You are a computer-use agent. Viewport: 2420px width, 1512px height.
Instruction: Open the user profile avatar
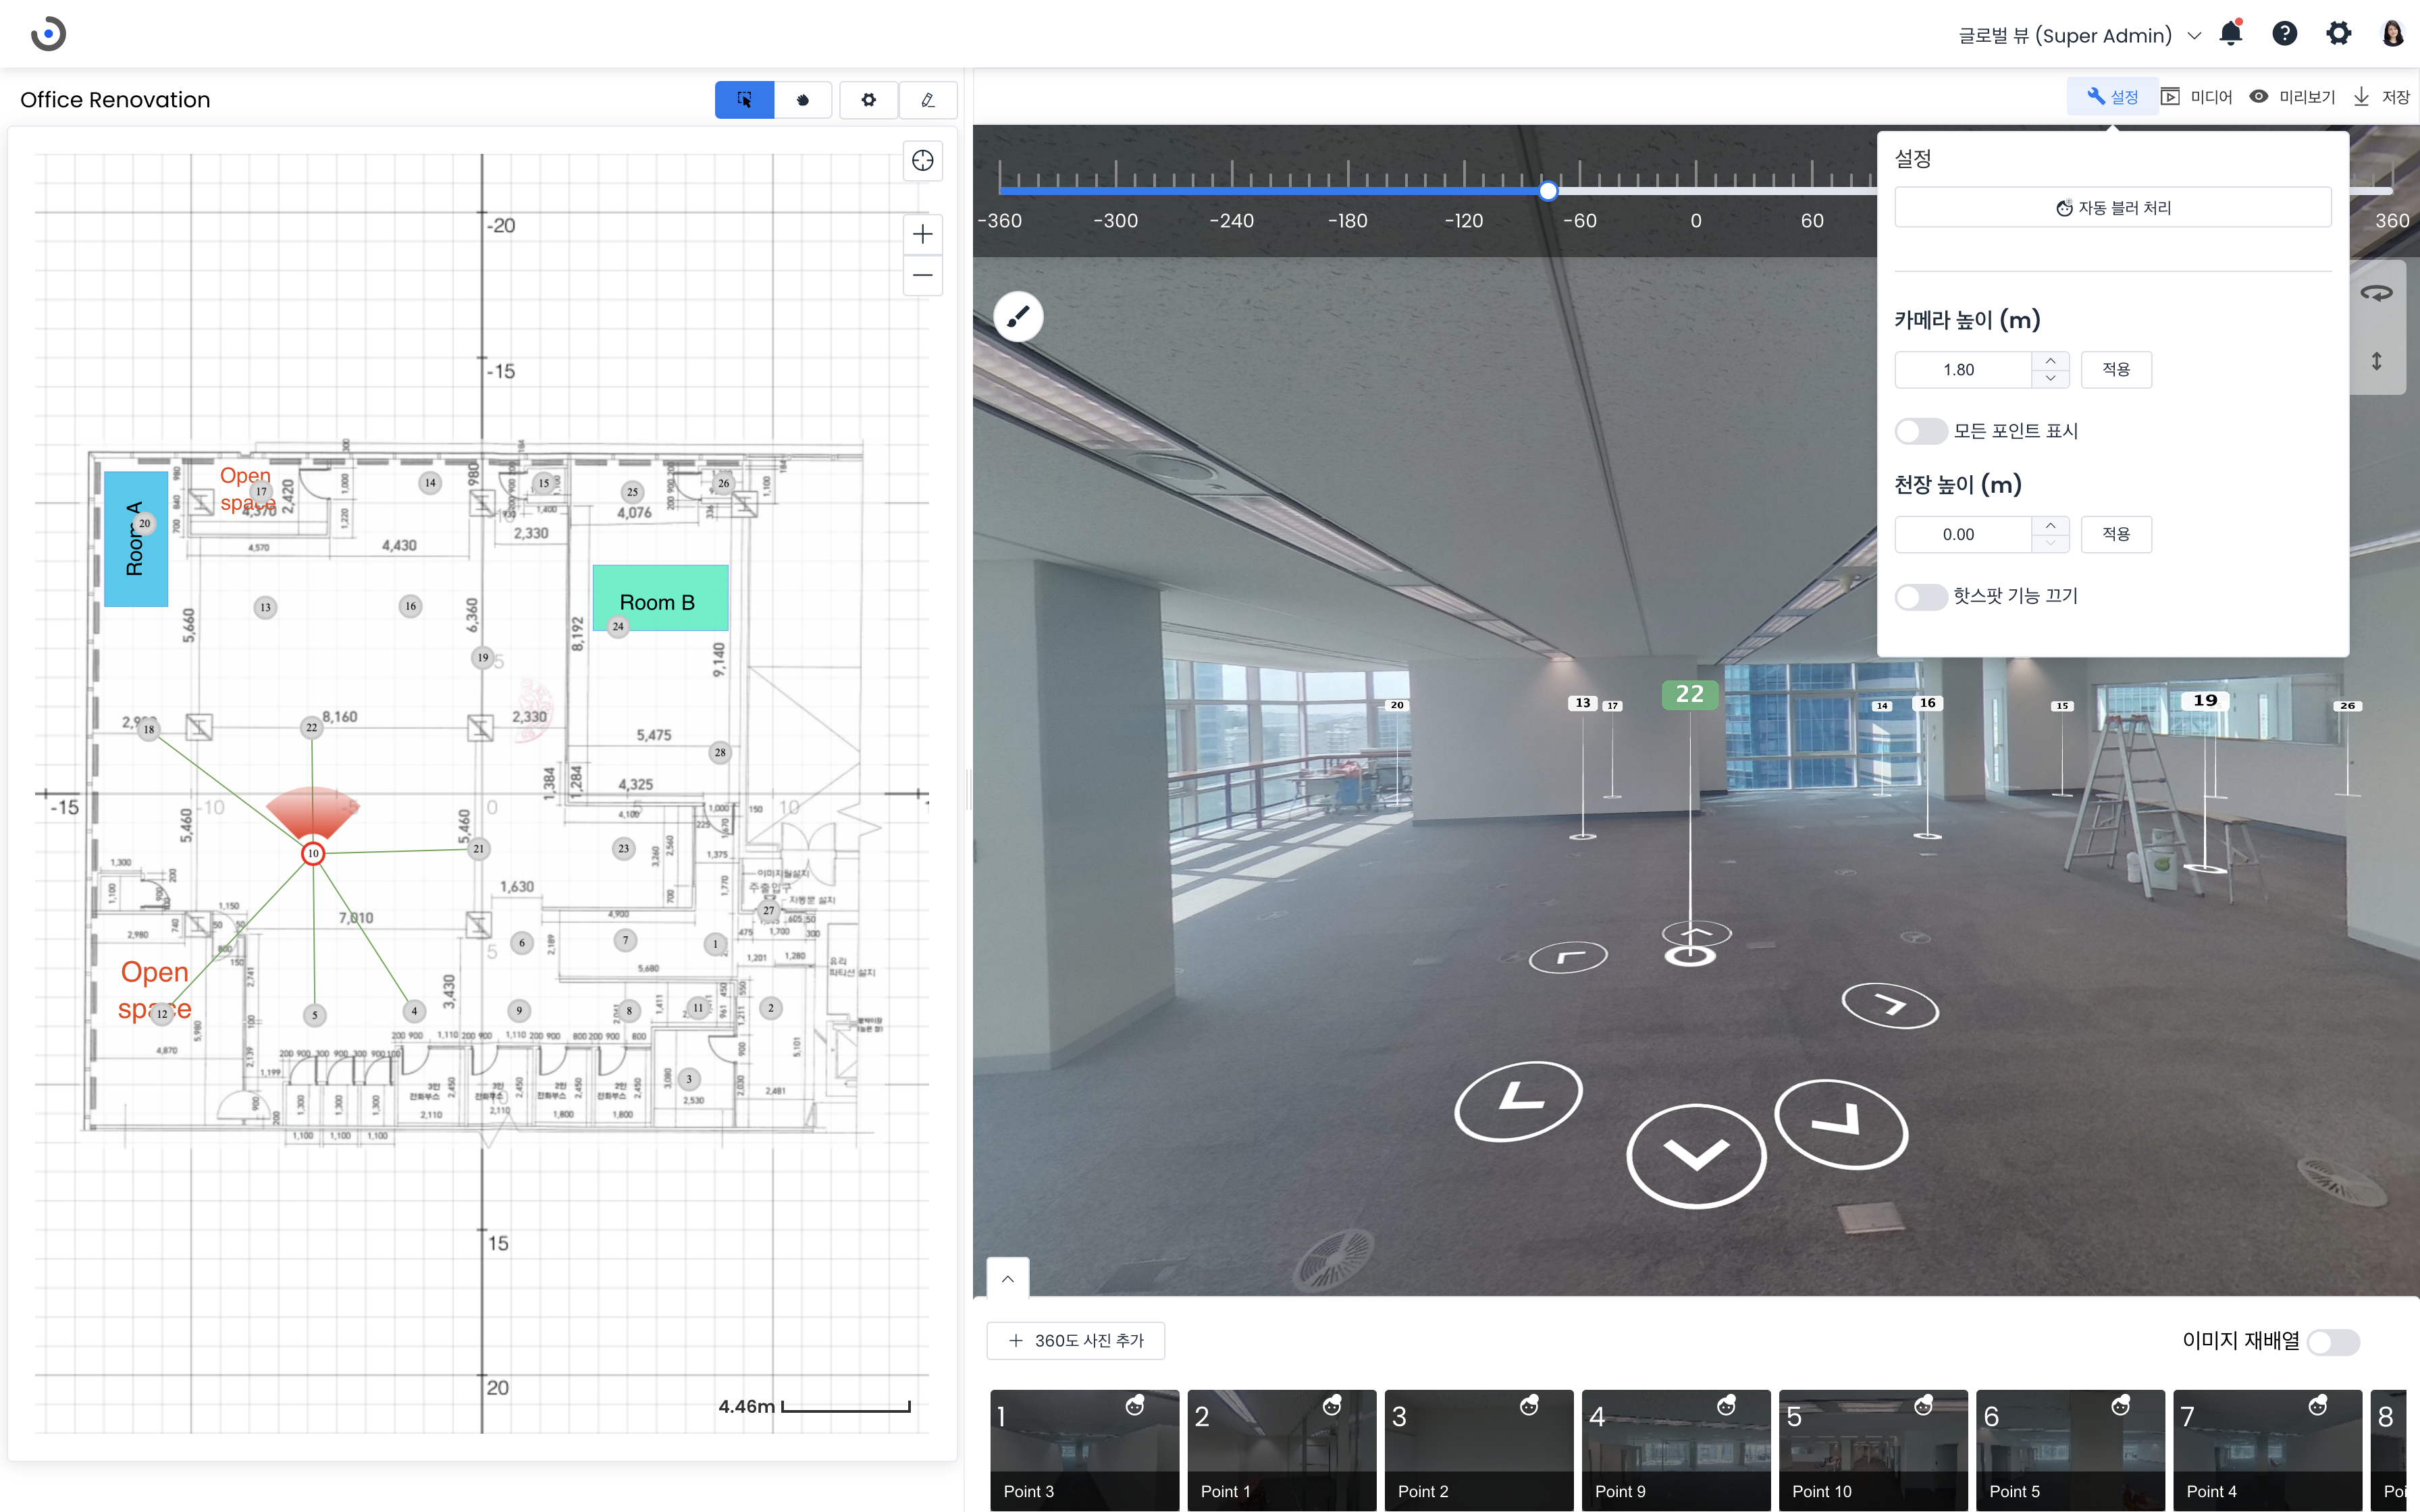coord(2392,34)
